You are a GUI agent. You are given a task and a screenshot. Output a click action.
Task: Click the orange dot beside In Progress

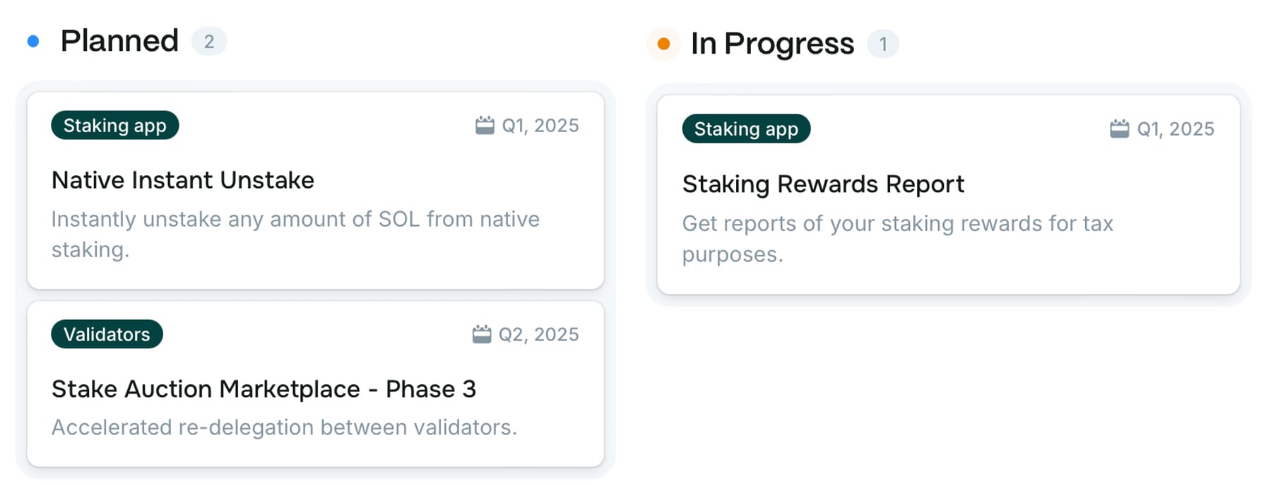click(x=663, y=45)
